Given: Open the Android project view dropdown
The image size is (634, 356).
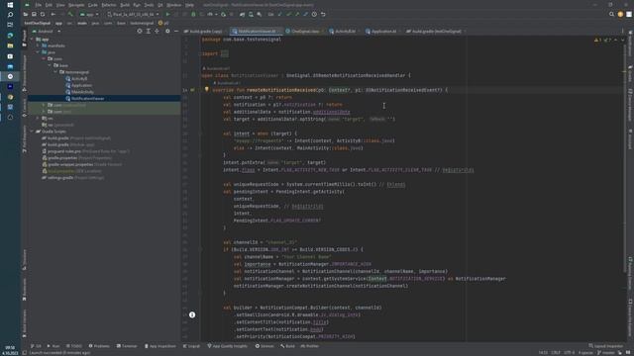Looking at the screenshot, I should coord(47,31).
